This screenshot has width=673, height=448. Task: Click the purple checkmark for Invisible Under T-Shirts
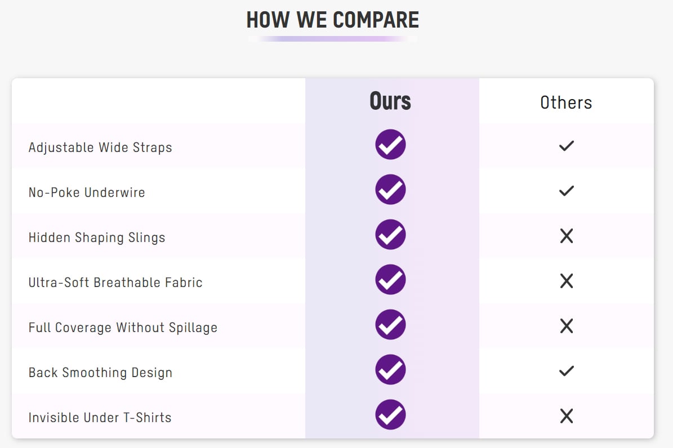click(390, 415)
